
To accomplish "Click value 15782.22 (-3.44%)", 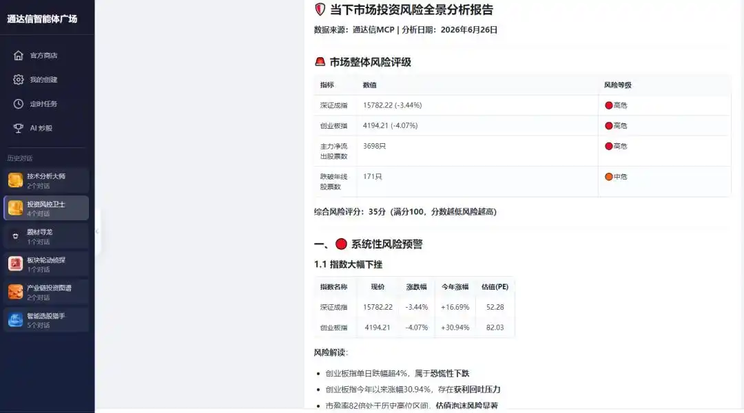I will point(393,105).
